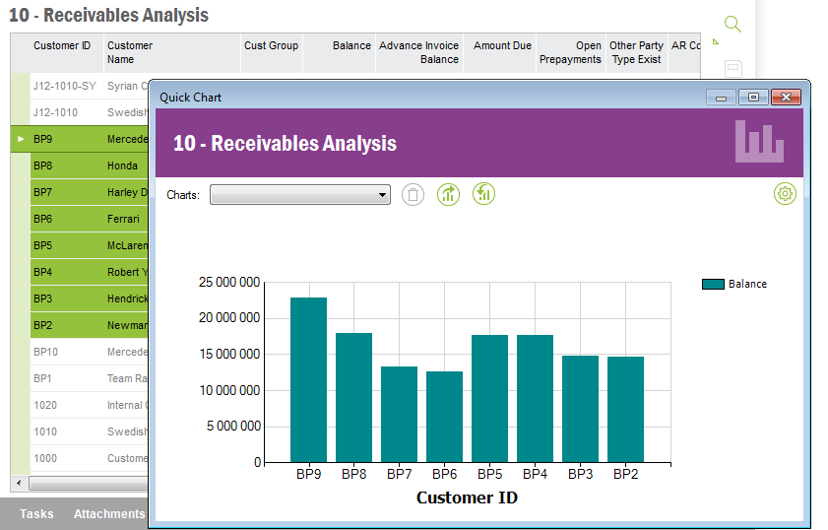The image size is (828, 530).
Task: Switch to the Tasks tab
Action: (x=36, y=513)
